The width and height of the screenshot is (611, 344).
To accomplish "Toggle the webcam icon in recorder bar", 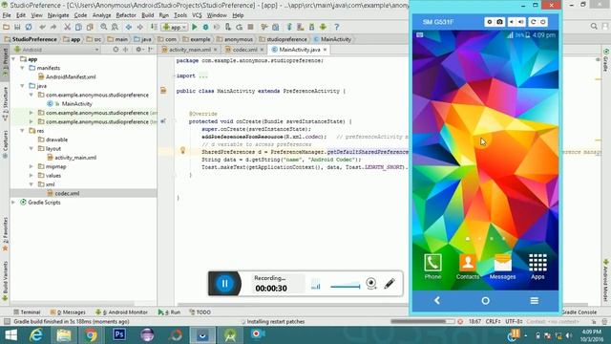I will 371,283.
